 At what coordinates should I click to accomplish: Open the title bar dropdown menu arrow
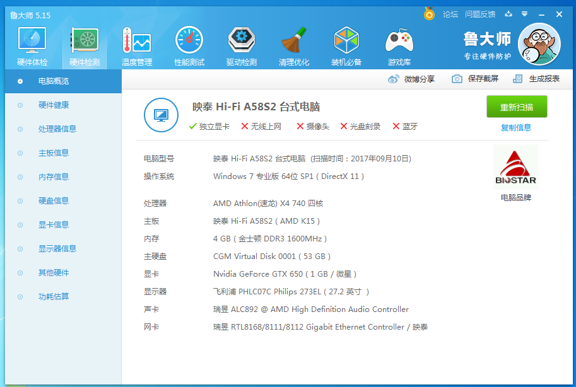click(x=524, y=14)
